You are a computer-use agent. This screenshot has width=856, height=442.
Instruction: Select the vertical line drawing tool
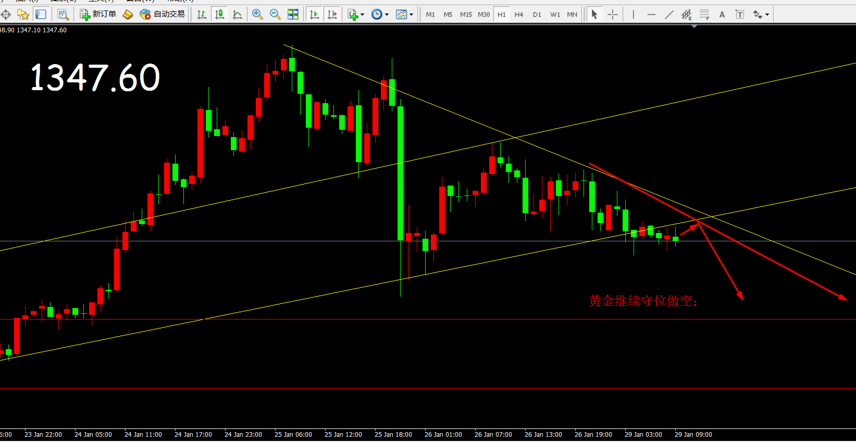pyautogui.click(x=633, y=15)
